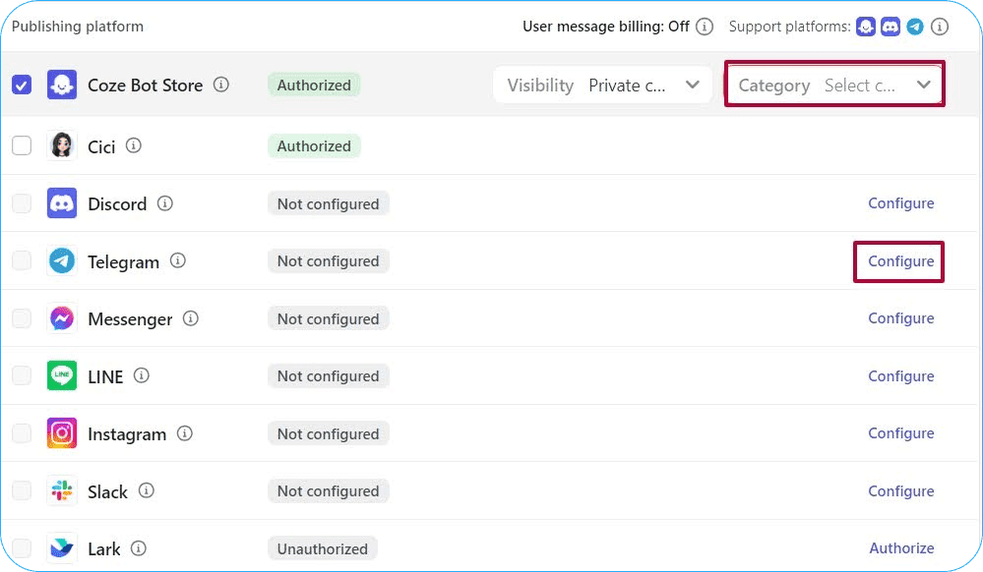This screenshot has height=572, width=983.
Task: Click the 'Publishing platform' heading
Action: [x=78, y=27]
